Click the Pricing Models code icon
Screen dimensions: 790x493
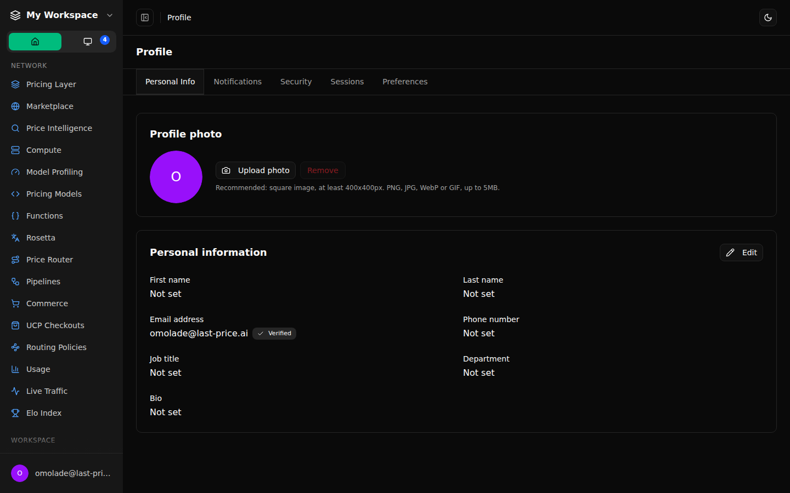click(15, 194)
